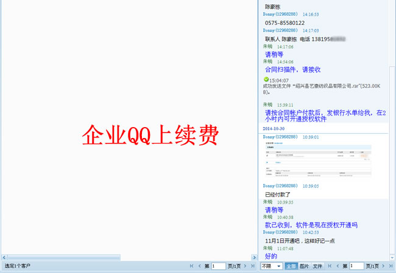The image size is (396, 273).
Task: Go to last page in customer list pager
Action: tap(253, 266)
